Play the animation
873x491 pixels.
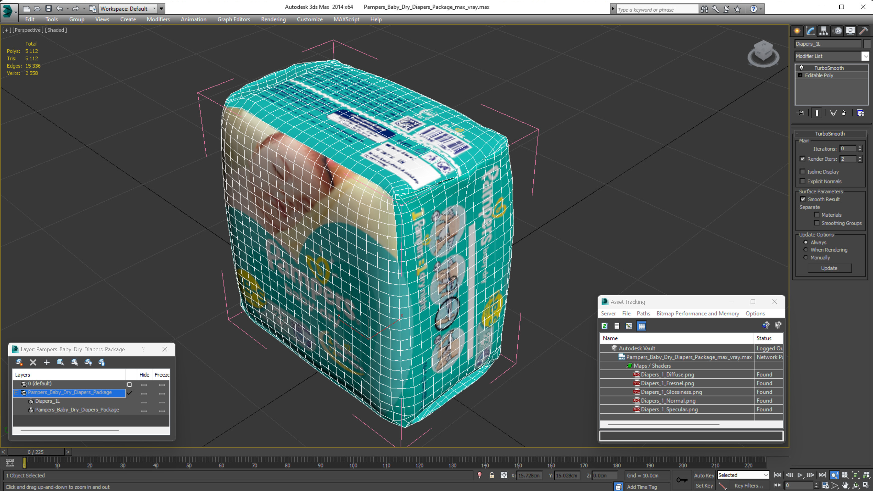tap(800, 475)
